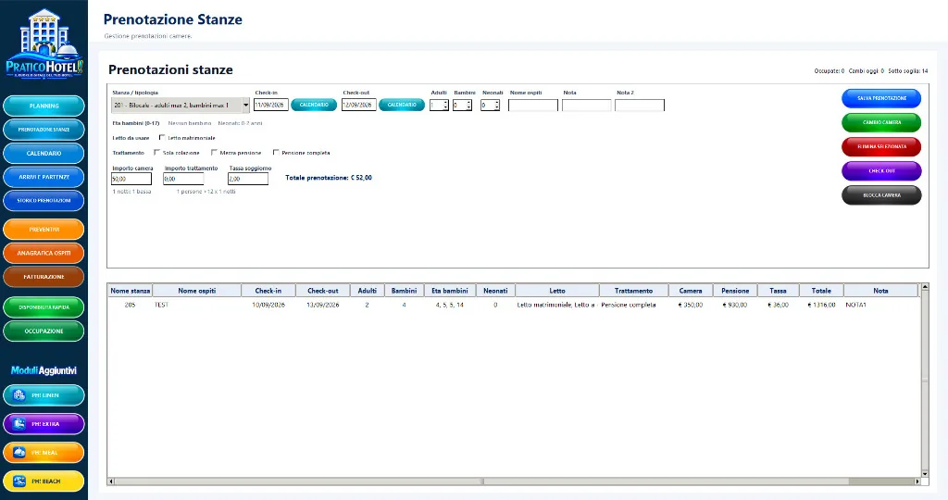The width and height of the screenshot is (948, 500).
Task: Click the Neonati number stepper
Action: pos(496,106)
